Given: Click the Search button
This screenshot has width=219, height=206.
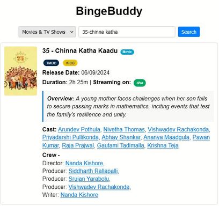Looking at the screenshot, I should [x=189, y=32].
